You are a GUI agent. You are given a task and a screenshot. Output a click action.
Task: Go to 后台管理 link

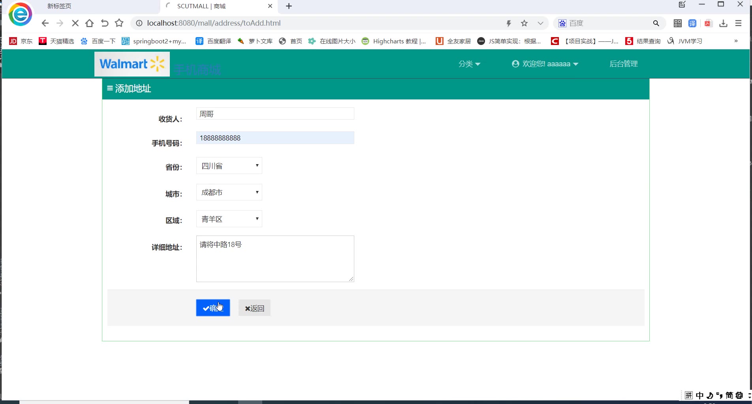click(624, 64)
